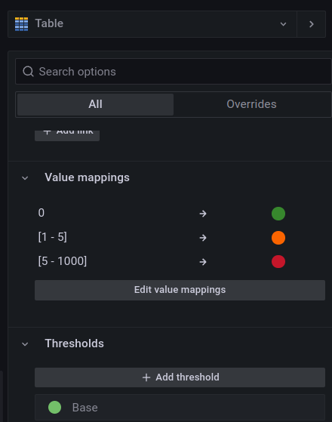
Task: Open the visualization picker dropdown chevron
Action: point(283,24)
